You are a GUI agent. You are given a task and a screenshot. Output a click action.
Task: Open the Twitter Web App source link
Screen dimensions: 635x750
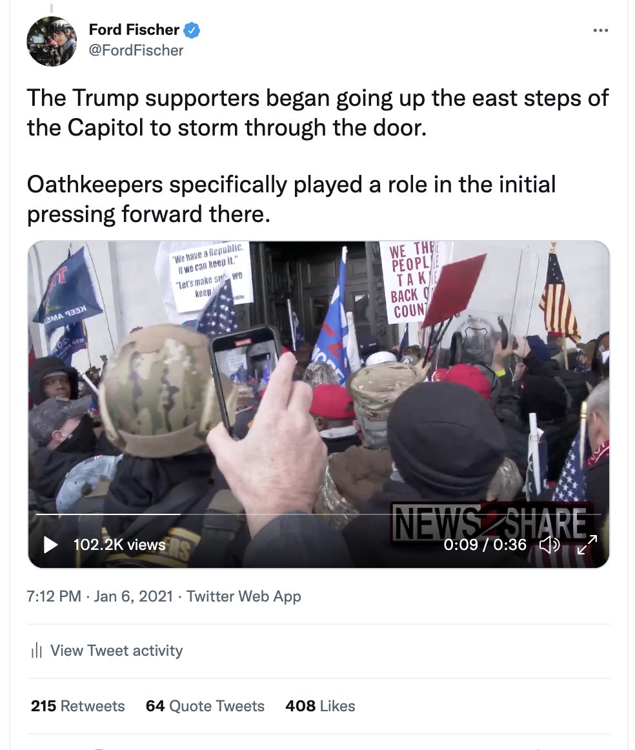pos(244,596)
